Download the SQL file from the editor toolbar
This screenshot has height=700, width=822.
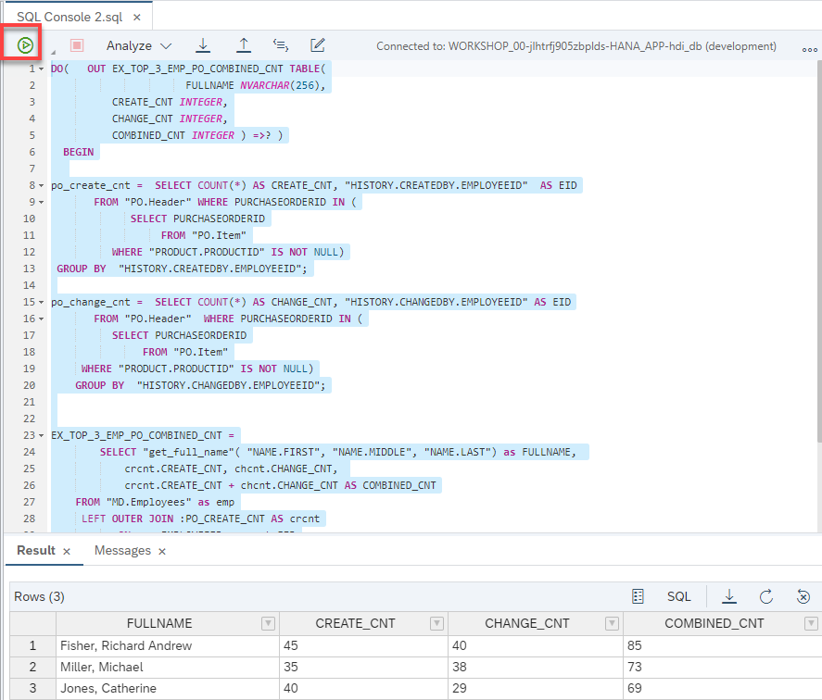click(x=203, y=45)
